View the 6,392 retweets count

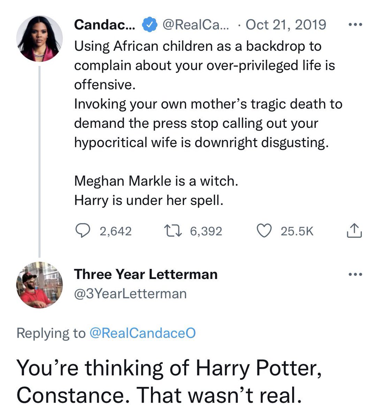click(x=206, y=231)
